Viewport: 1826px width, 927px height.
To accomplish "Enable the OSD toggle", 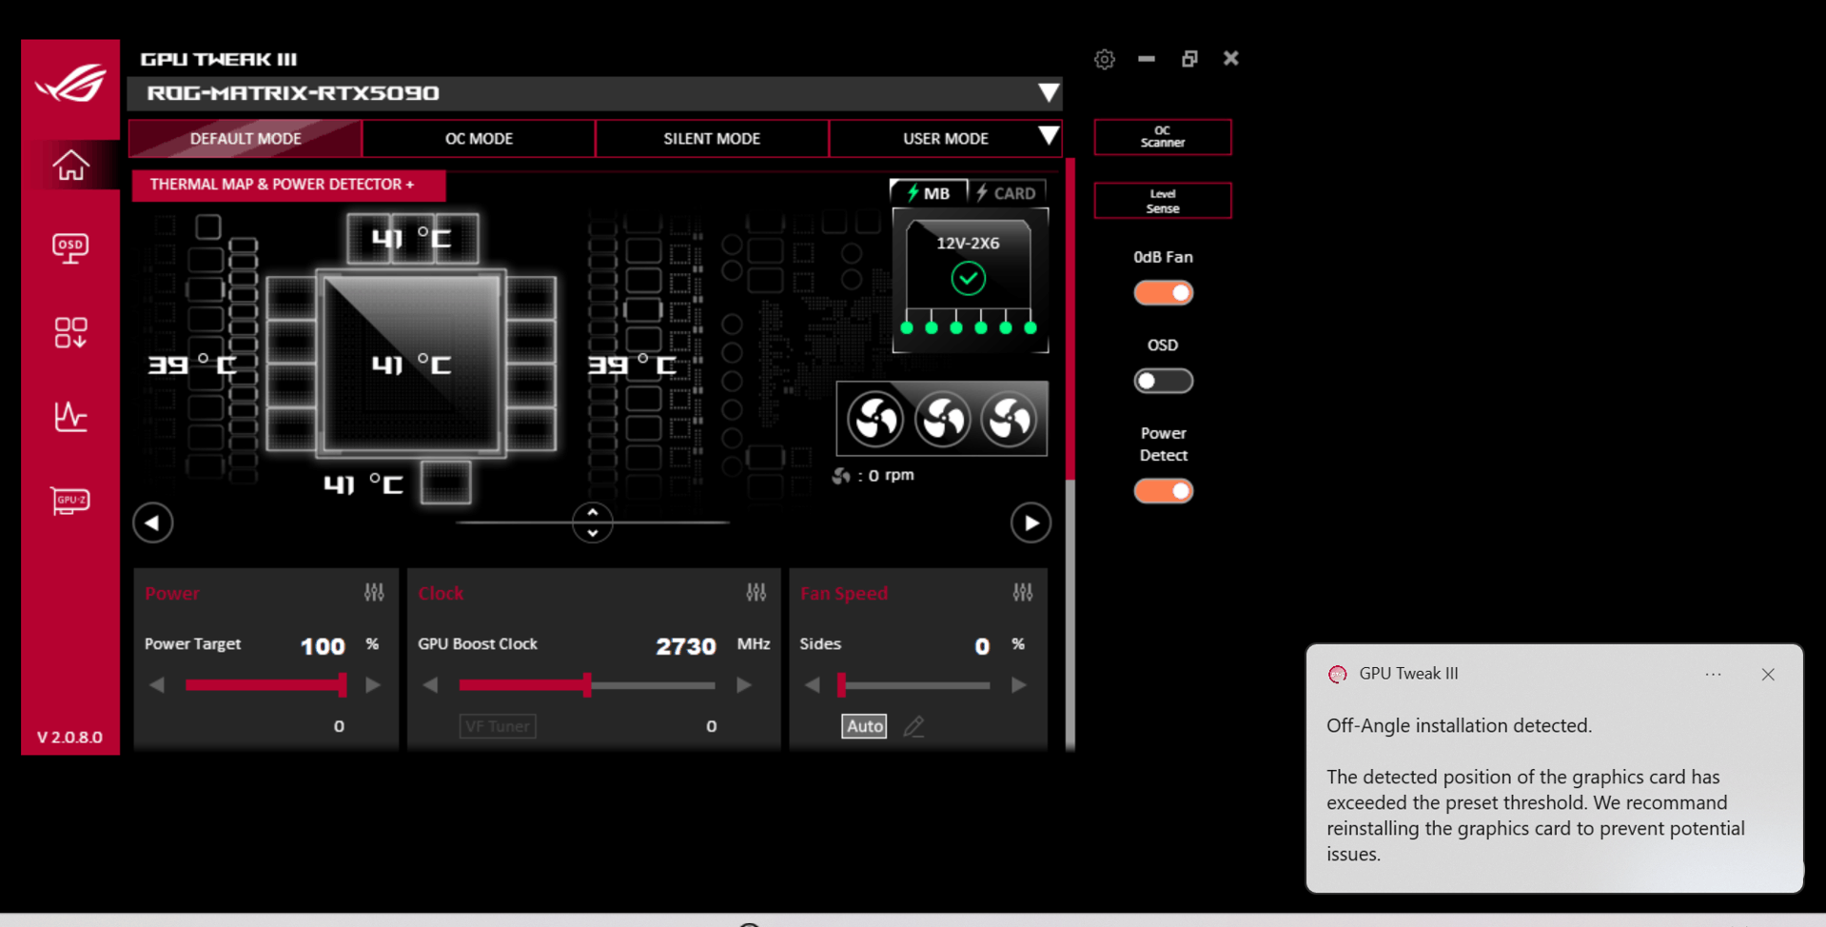I will (1163, 380).
